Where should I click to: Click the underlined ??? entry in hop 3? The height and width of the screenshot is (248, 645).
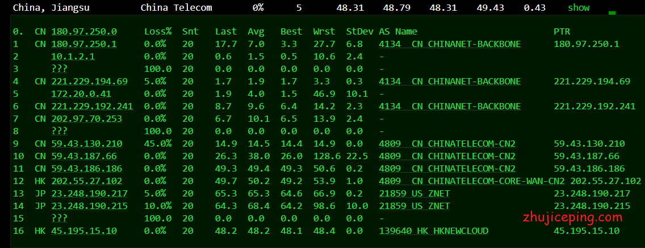tap(59, 69)
